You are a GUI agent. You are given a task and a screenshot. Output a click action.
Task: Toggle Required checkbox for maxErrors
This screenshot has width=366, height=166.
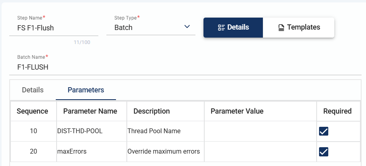coord(323,152)
